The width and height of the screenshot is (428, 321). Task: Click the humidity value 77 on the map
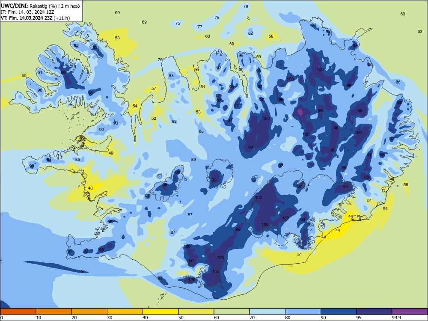200,27
